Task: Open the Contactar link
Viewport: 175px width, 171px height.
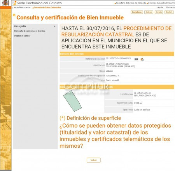Action: (x=171, y=7)
